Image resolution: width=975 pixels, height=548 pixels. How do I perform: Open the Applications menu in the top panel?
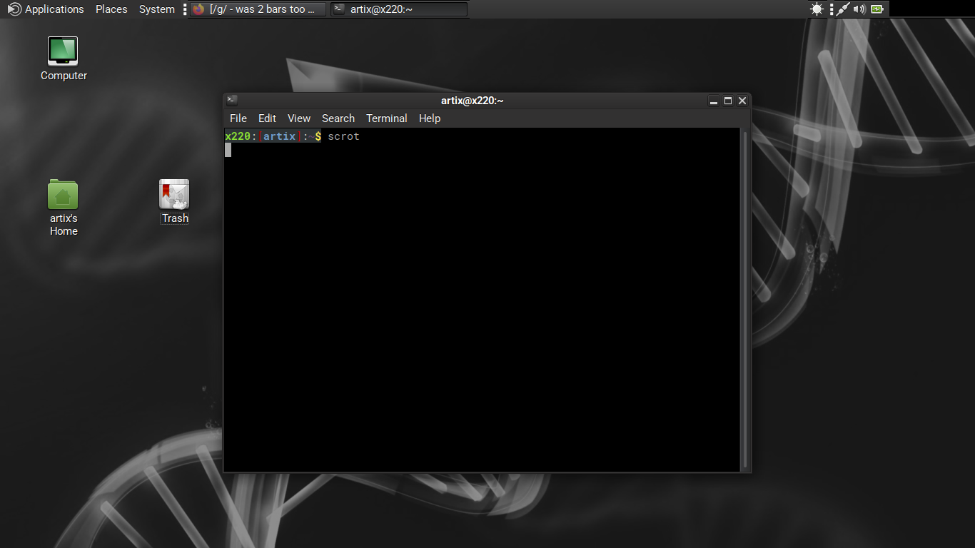pos(46,9)
